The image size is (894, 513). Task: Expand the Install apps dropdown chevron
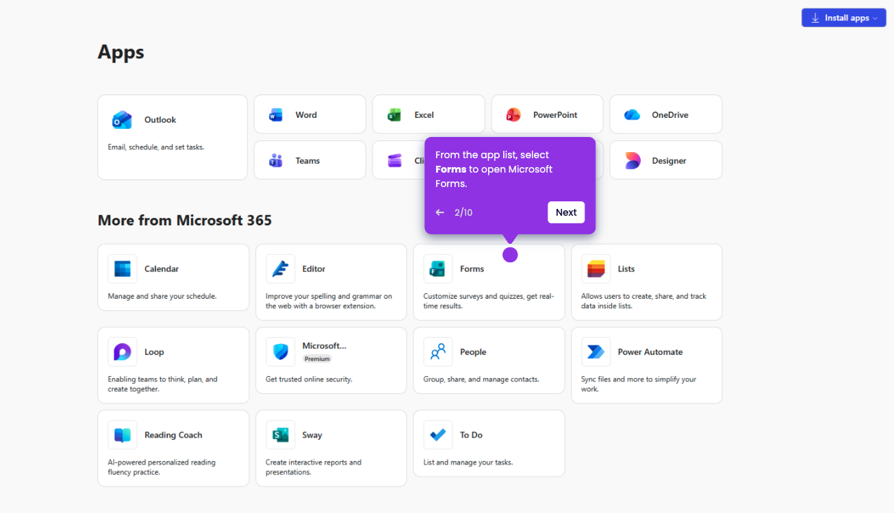point(875,18)
